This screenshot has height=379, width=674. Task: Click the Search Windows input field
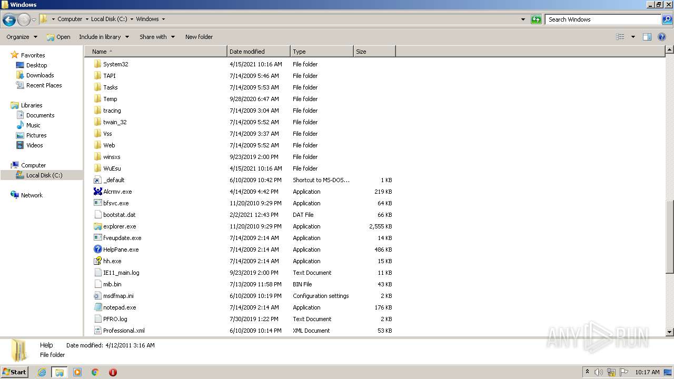tap(603, 19)
